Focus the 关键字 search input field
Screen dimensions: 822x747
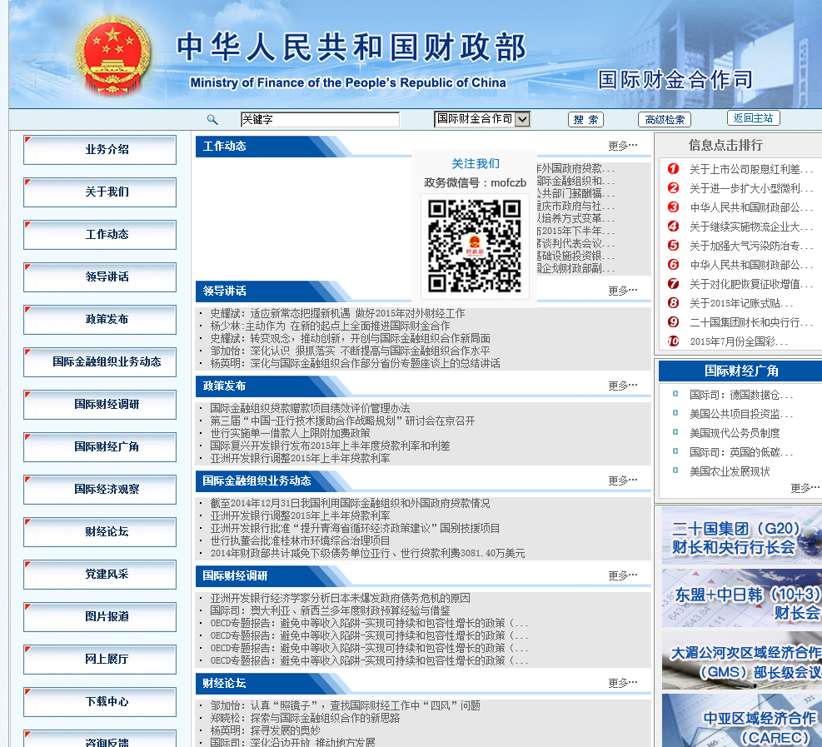tap(320, 120)
